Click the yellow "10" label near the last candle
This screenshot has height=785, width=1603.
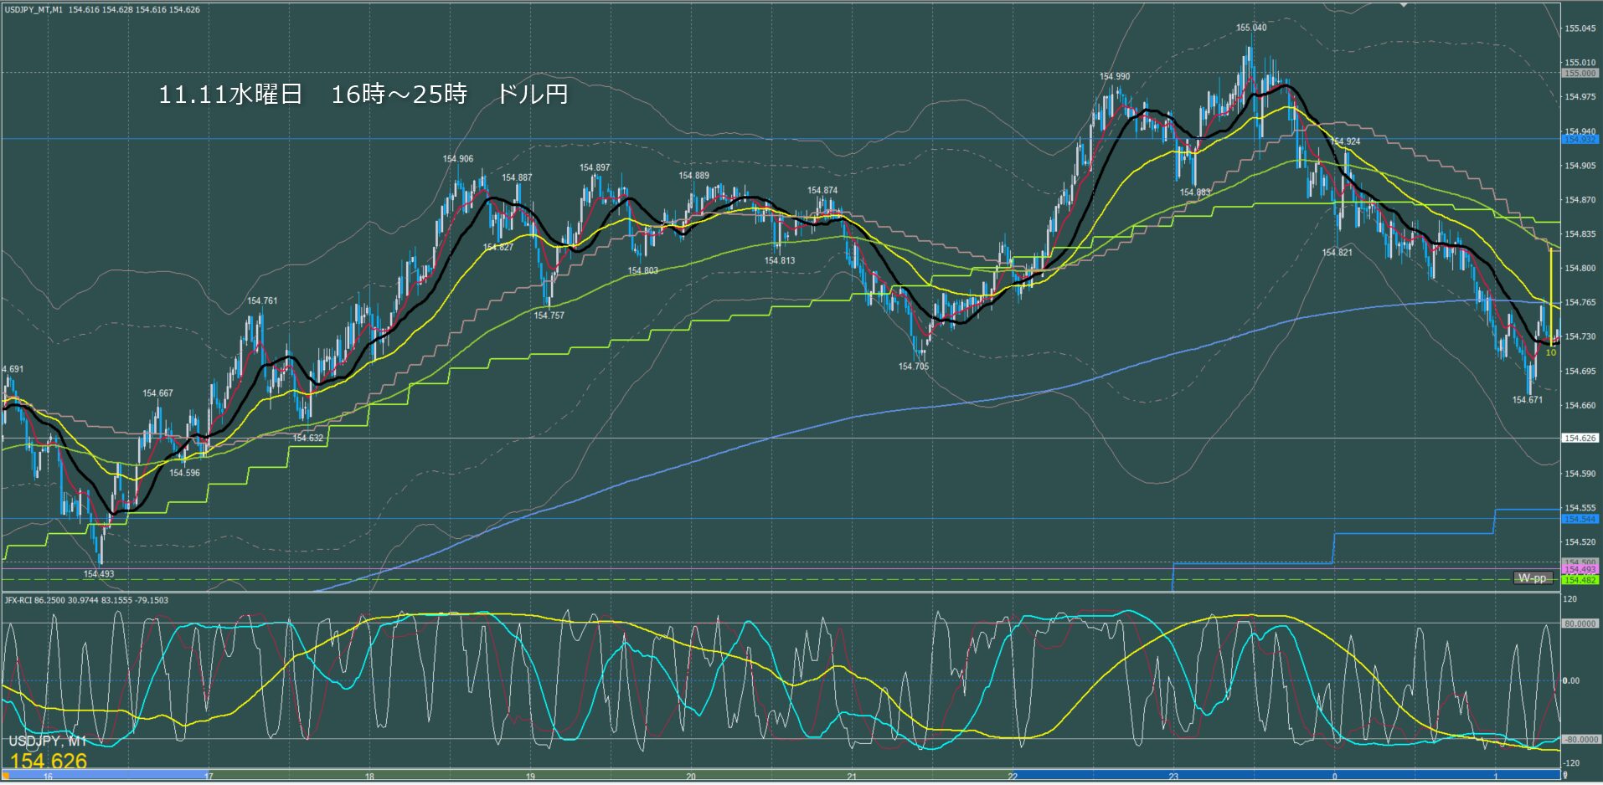(1550, 352)
